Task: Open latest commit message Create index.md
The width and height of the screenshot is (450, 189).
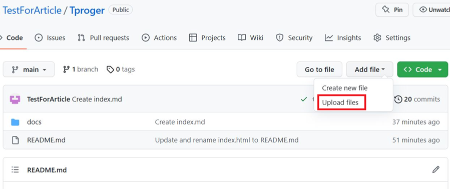Action: pyautogui.click(x=97, y=99)
